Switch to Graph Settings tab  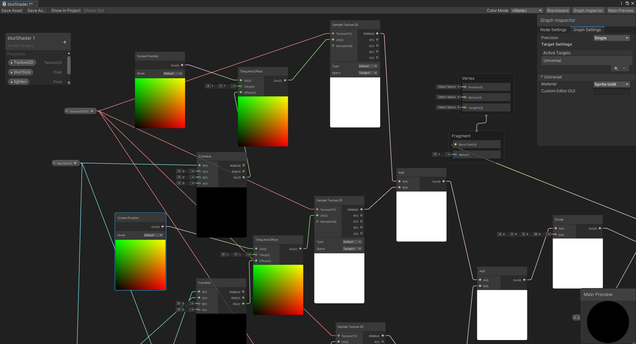tap(587, 30)
